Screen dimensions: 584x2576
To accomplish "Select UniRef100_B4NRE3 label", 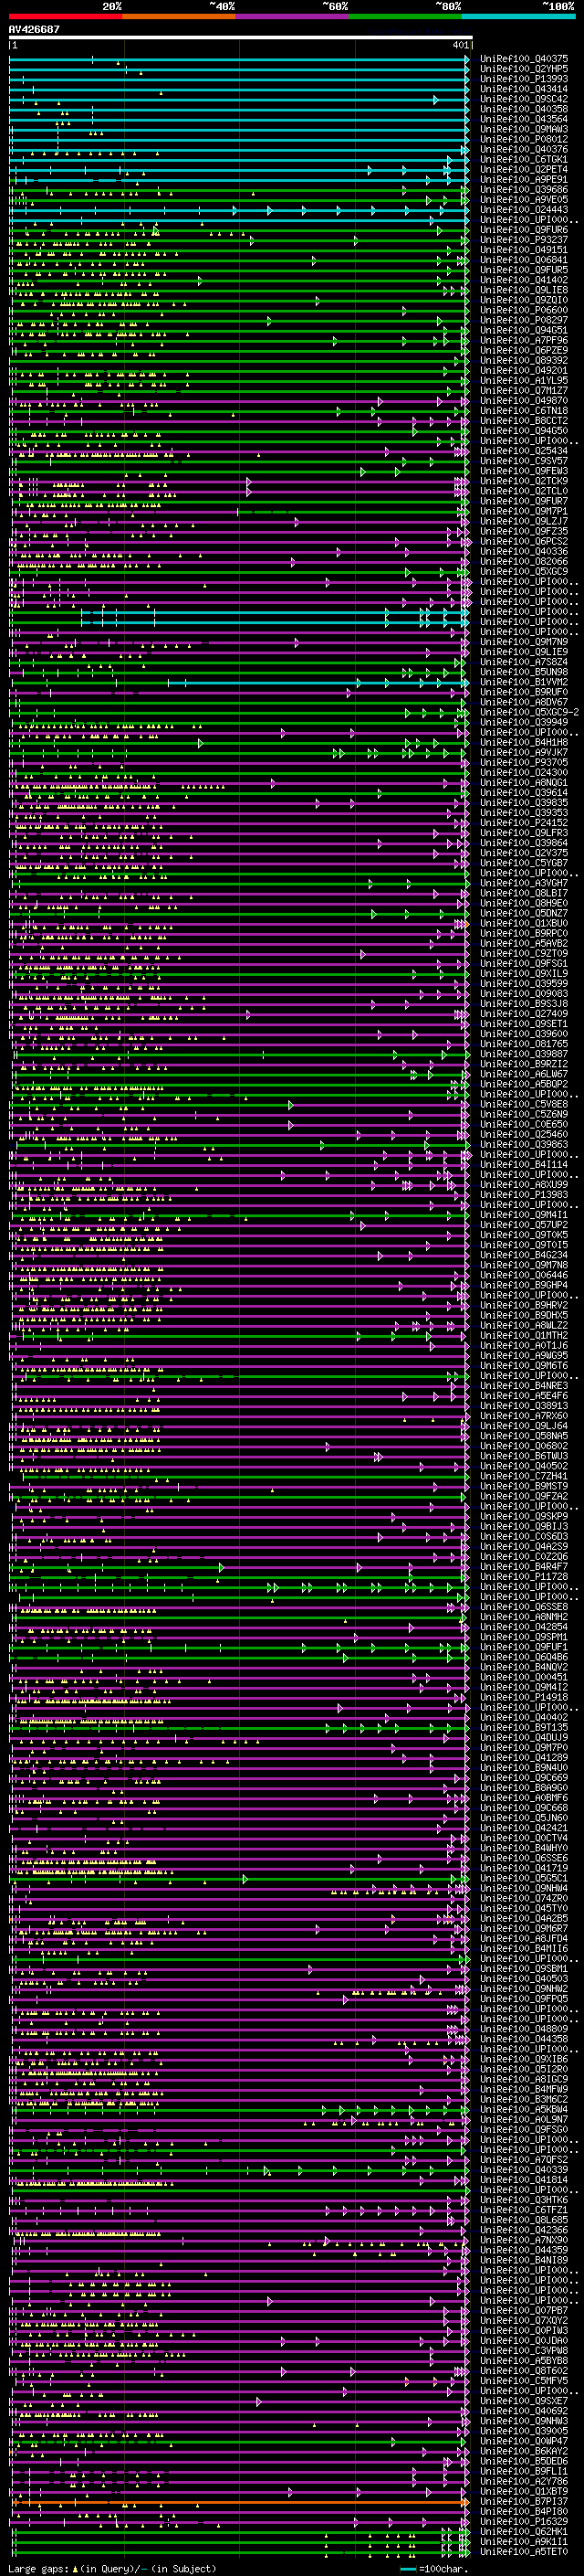I will (524, 1385).
